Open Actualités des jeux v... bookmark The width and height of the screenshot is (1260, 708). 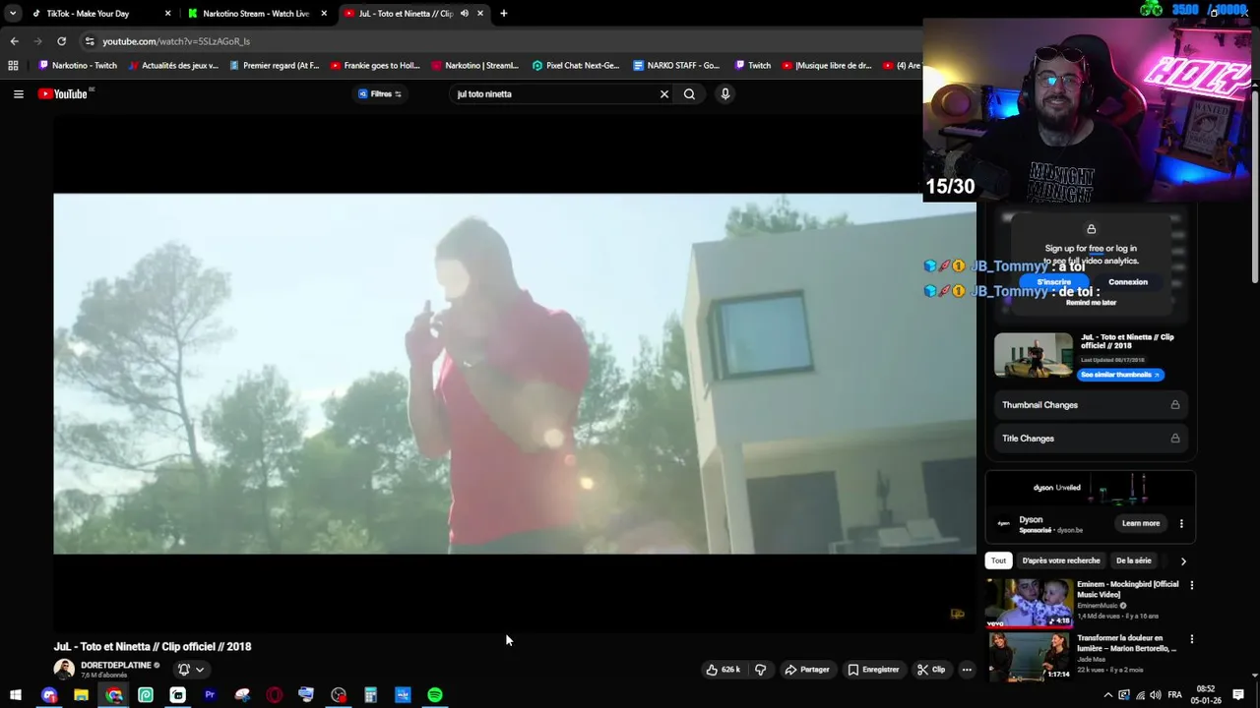pyautogui.click(x=173, y=66)
